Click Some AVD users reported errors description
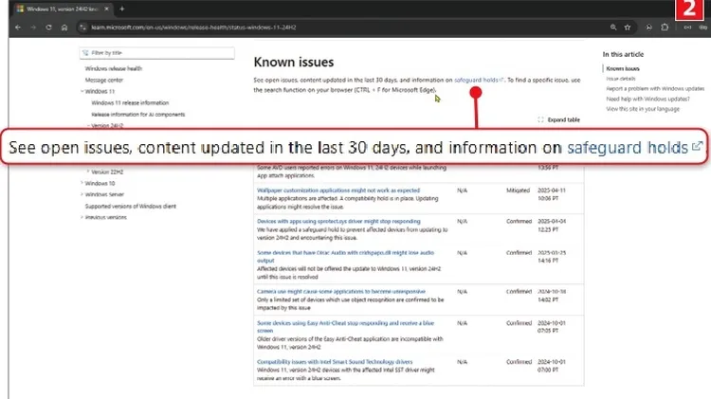 352,172
